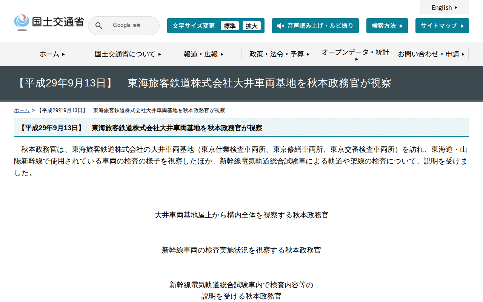Switch to the English version
483x302 pixels.
pos(444,7)
